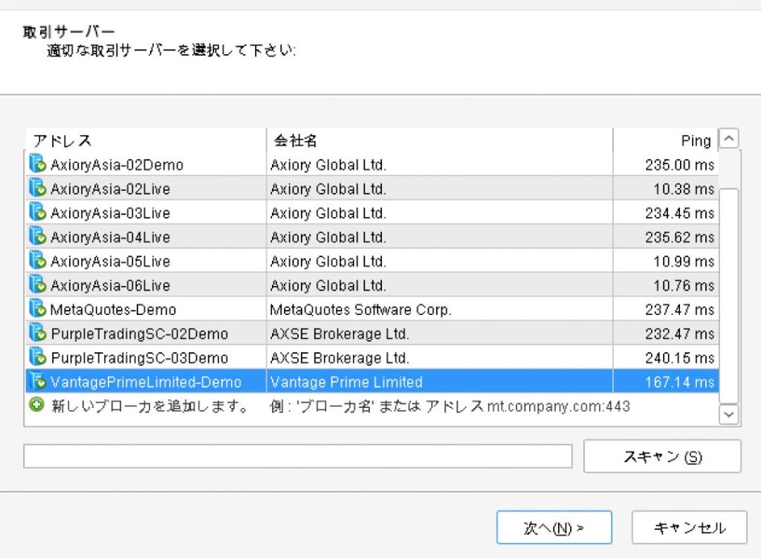This screenshot has height=558, width=761.
Task: Focus the broker search input field
Action: coord(297,456)
